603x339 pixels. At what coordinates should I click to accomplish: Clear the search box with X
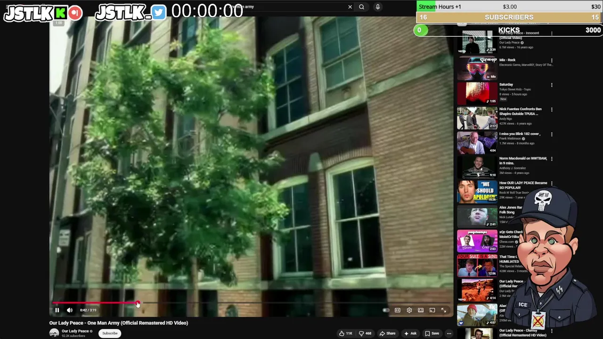point(350,7)
